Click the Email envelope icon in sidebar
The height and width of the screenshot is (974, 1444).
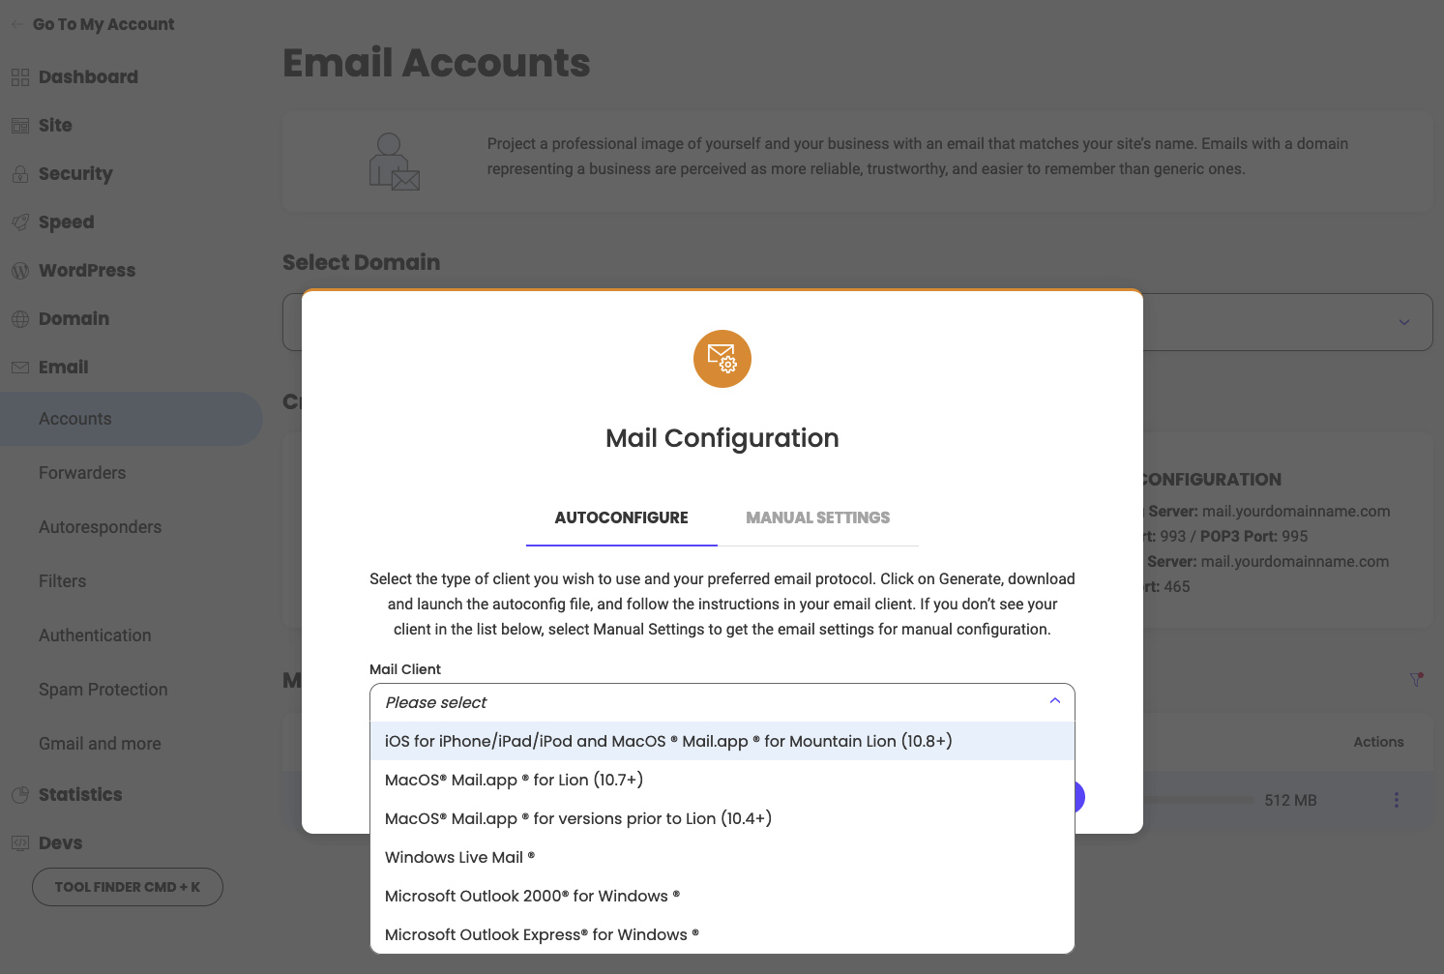(x=20, y=367)
